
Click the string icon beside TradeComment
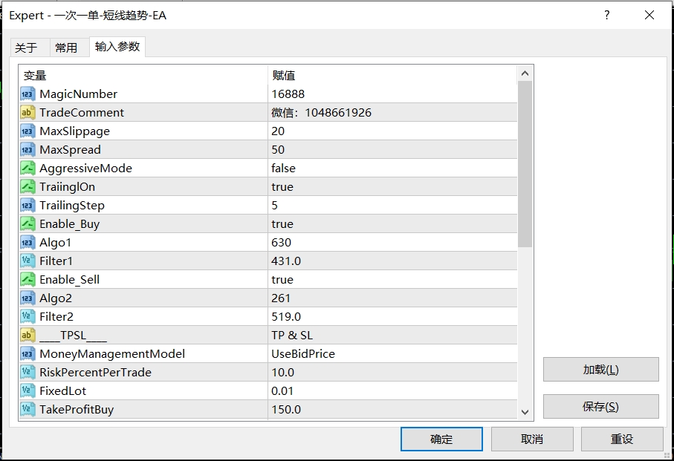pos(27,113)
